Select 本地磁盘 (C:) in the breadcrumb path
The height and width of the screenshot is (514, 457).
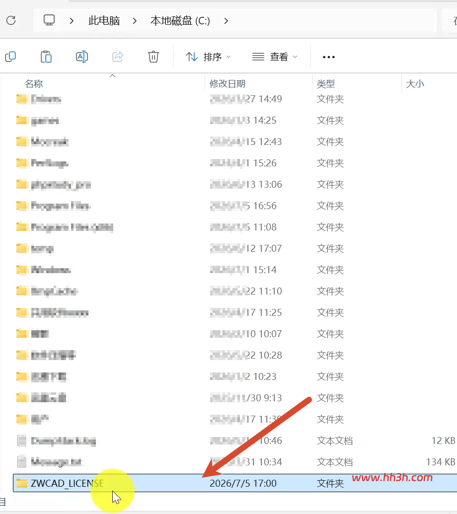pyautogui.click(x=180, y=21)
